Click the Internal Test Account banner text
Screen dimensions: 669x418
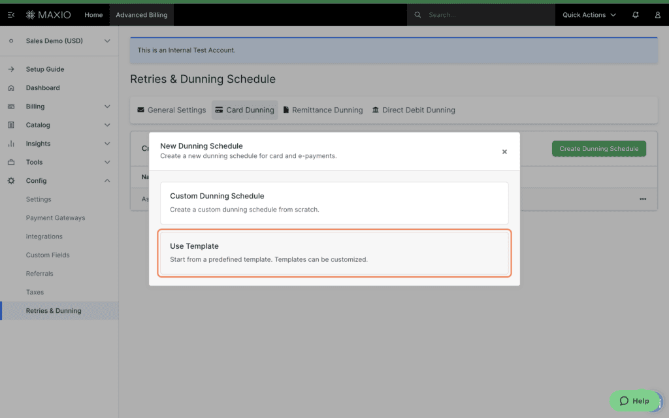186,50
